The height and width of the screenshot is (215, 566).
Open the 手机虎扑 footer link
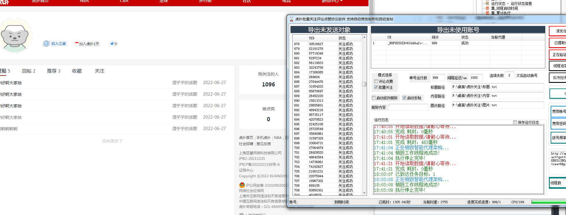263,138
